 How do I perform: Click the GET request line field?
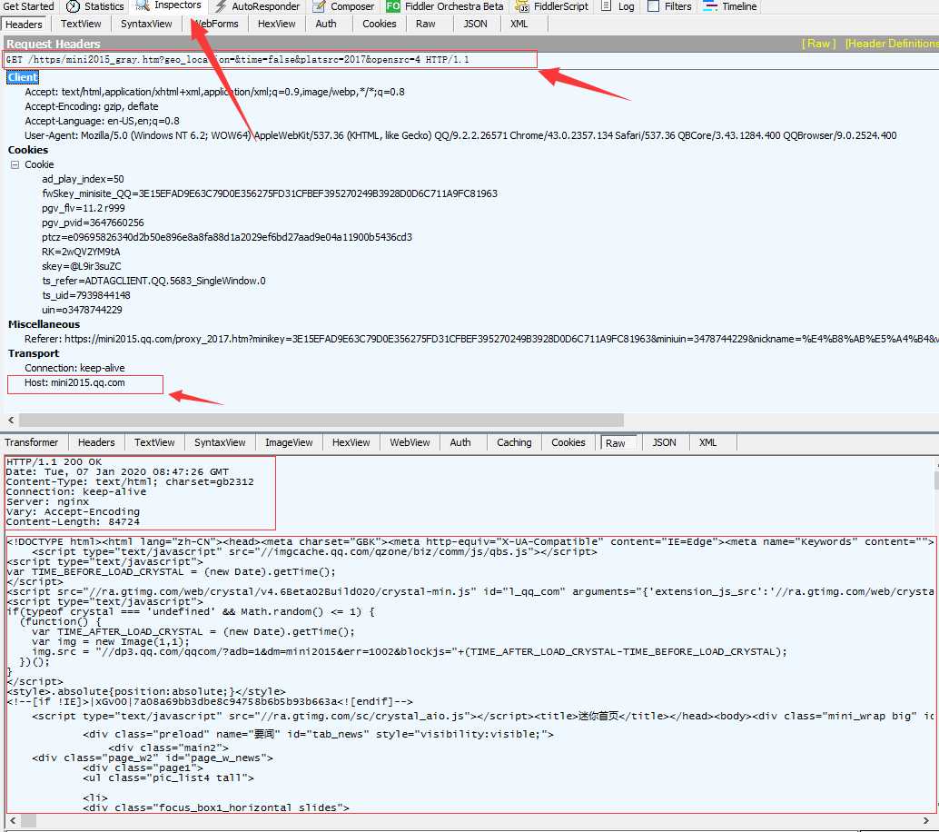pos(271,59)
